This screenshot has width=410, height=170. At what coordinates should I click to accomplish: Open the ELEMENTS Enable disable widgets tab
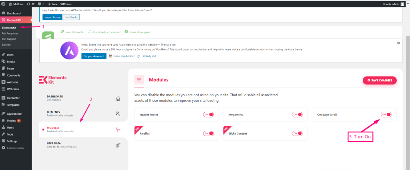tap(83, 113)
